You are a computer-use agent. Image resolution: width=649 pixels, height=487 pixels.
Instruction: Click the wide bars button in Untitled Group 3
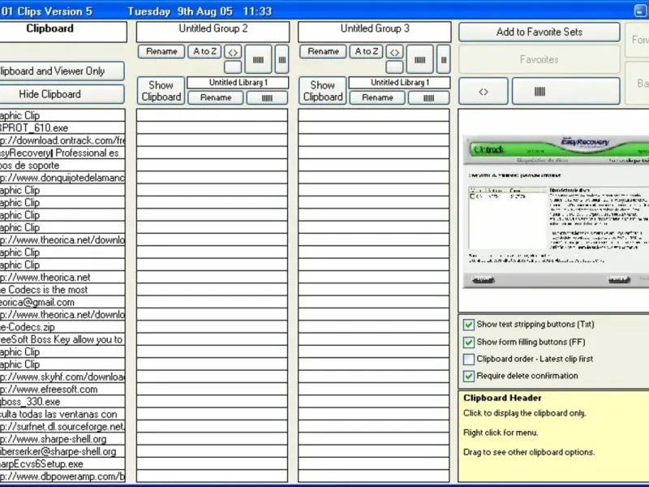point(419,59)
